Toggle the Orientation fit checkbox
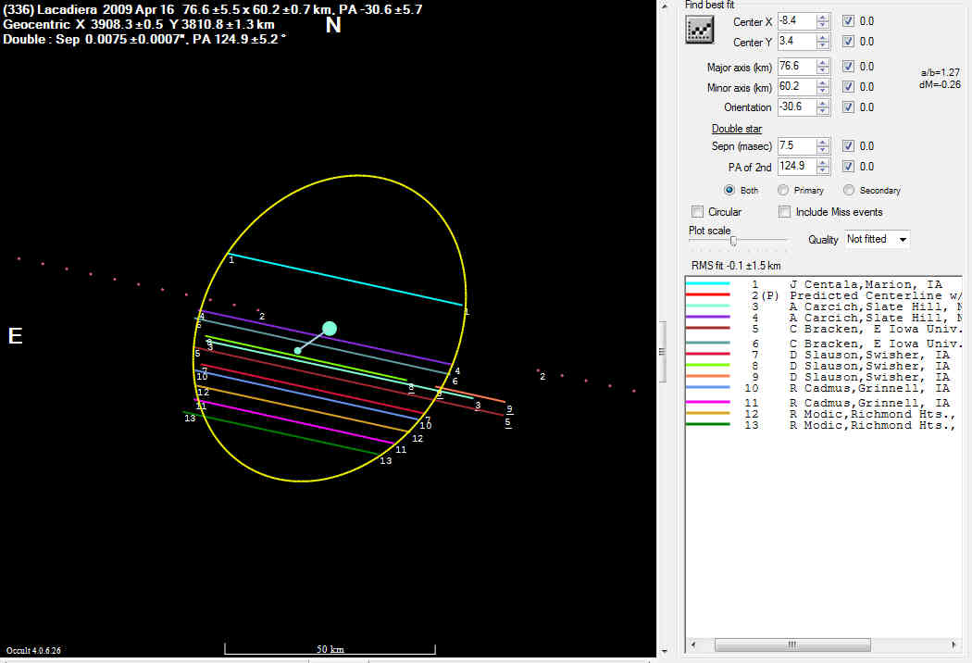 [x=848, y=107]
